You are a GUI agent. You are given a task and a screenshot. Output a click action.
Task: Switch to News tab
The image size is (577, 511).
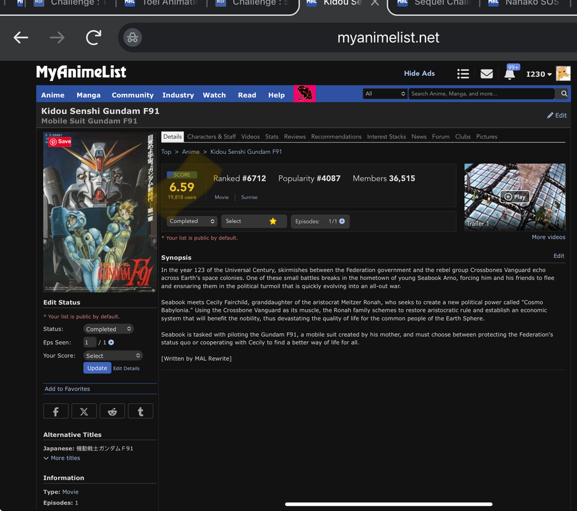pyautogui.click(x=419, y=137)
